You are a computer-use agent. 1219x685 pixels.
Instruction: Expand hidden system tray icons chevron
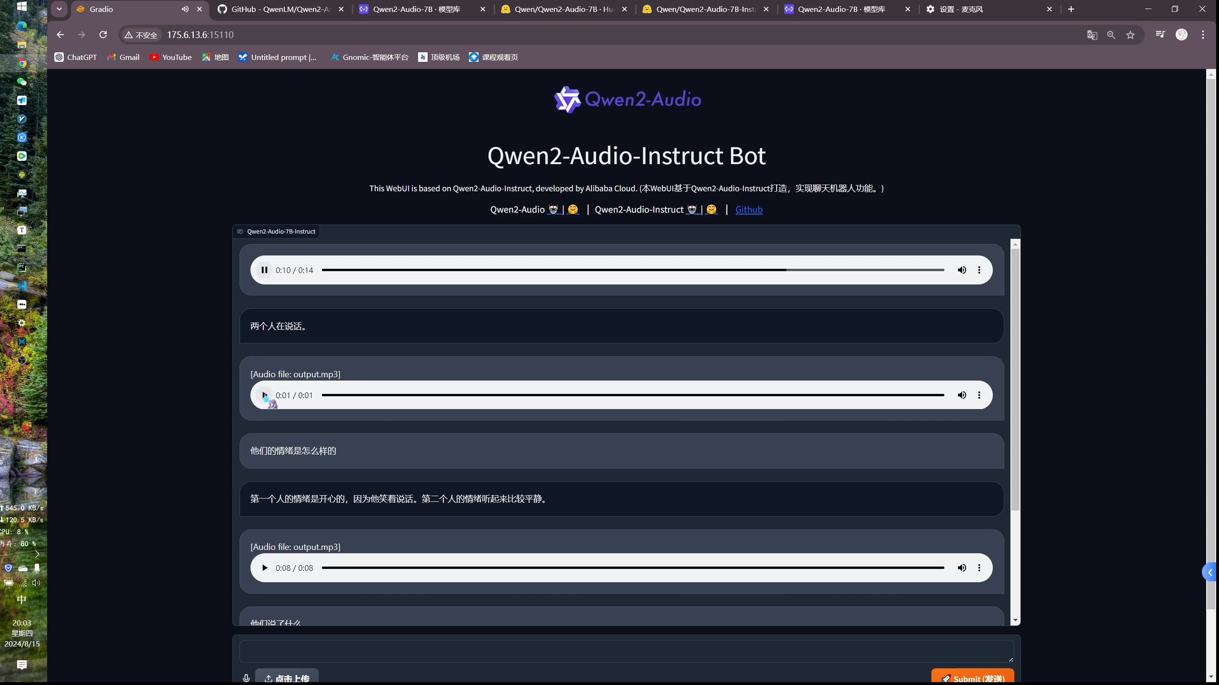pyautogui.click(x=37, y=554)
